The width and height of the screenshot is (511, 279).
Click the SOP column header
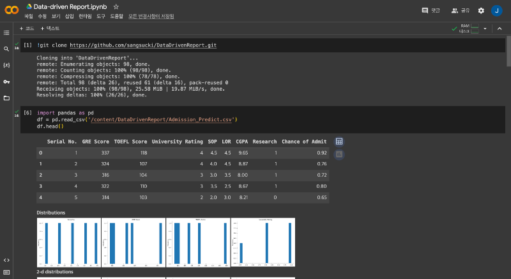(x=212, y=142)
